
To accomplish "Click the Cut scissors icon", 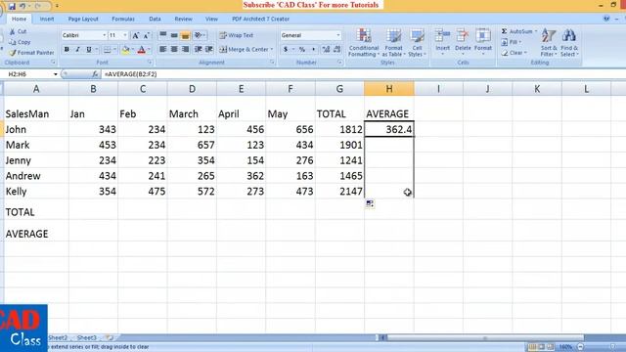I will (13, 31).
